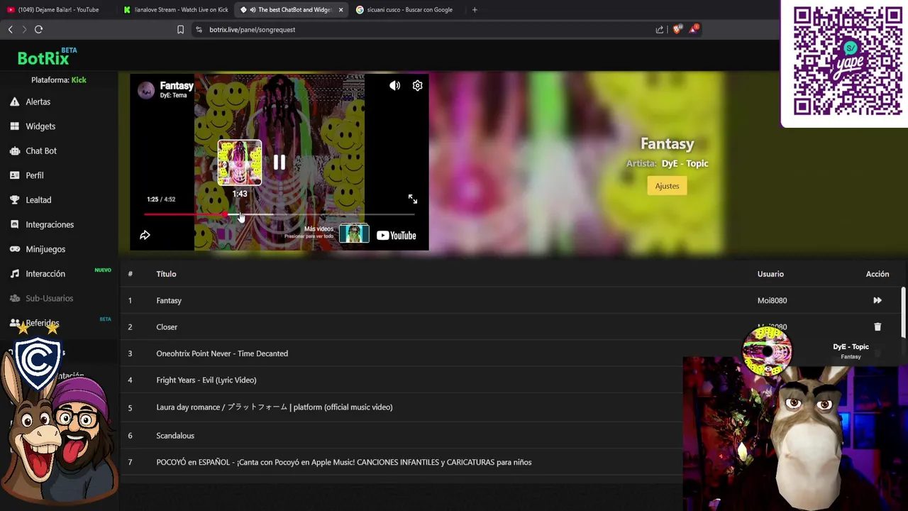The image size is (908, 511).
Task: Click the site info icon beside the URL
Action: click(199, 30)
